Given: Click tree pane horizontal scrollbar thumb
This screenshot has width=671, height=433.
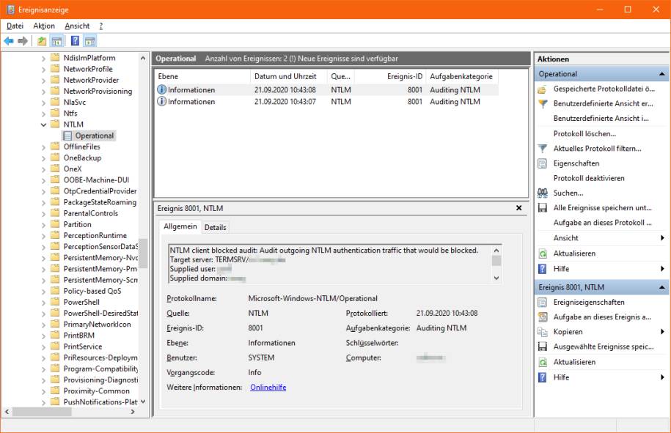Looking at the screenshot, I should pos(42,412).
